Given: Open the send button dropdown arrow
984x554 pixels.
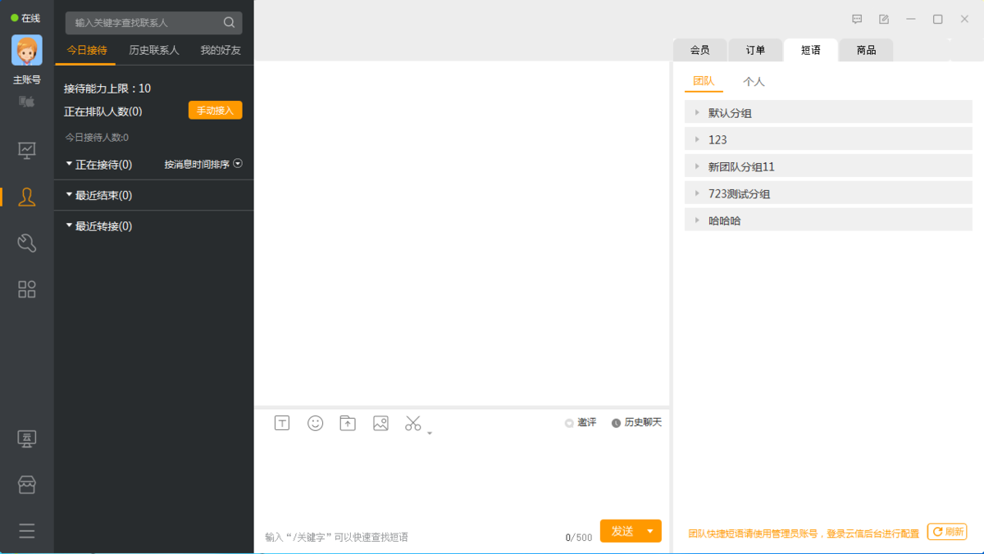Looking at the screenshot, I should pos(650,531).
